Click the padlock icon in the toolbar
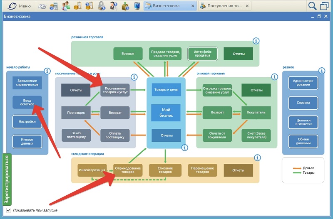This screenshot has width=333, height=219. click(x=101, y=6)
